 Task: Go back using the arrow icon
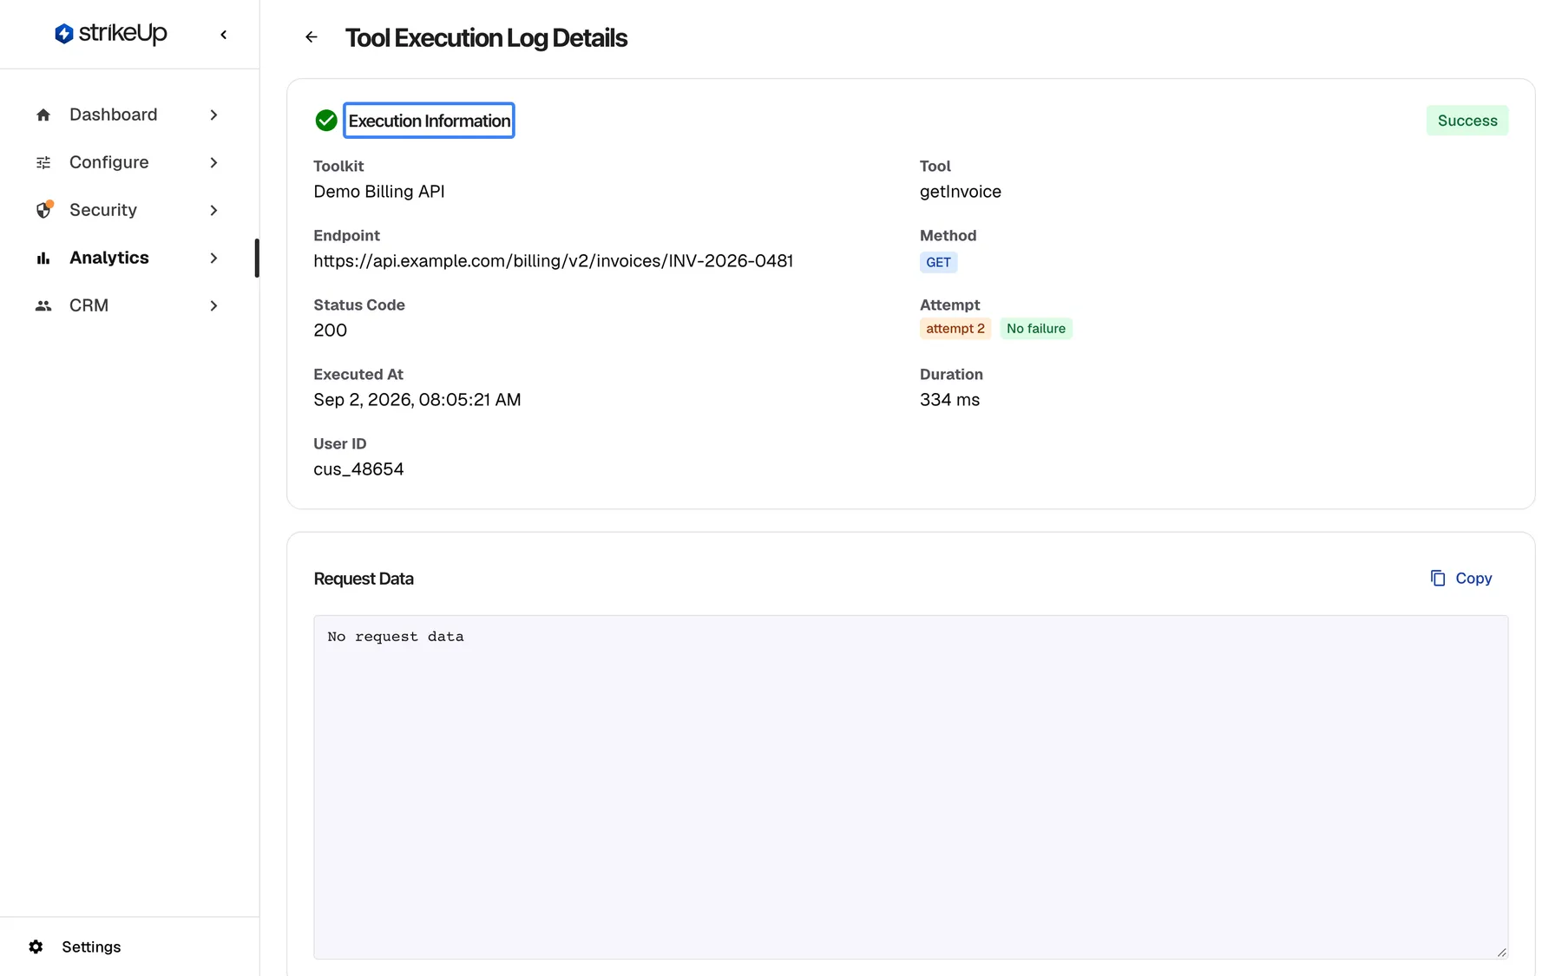click(x=312, y=37)
